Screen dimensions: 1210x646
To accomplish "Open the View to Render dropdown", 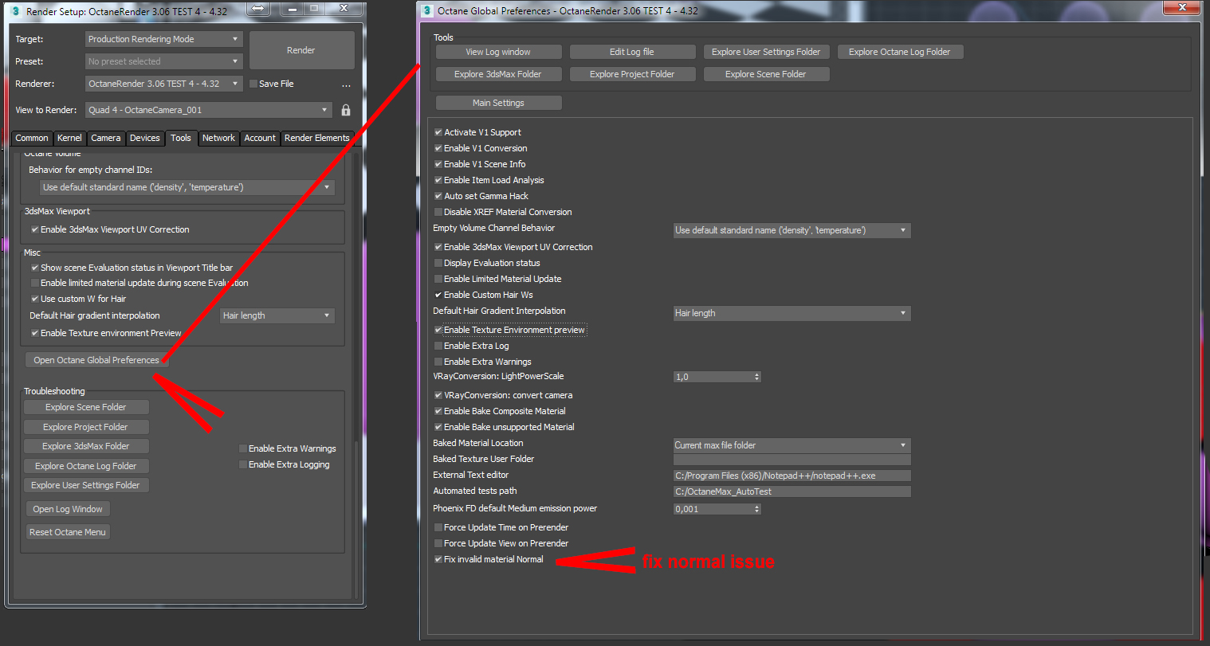I will point(209,110).
